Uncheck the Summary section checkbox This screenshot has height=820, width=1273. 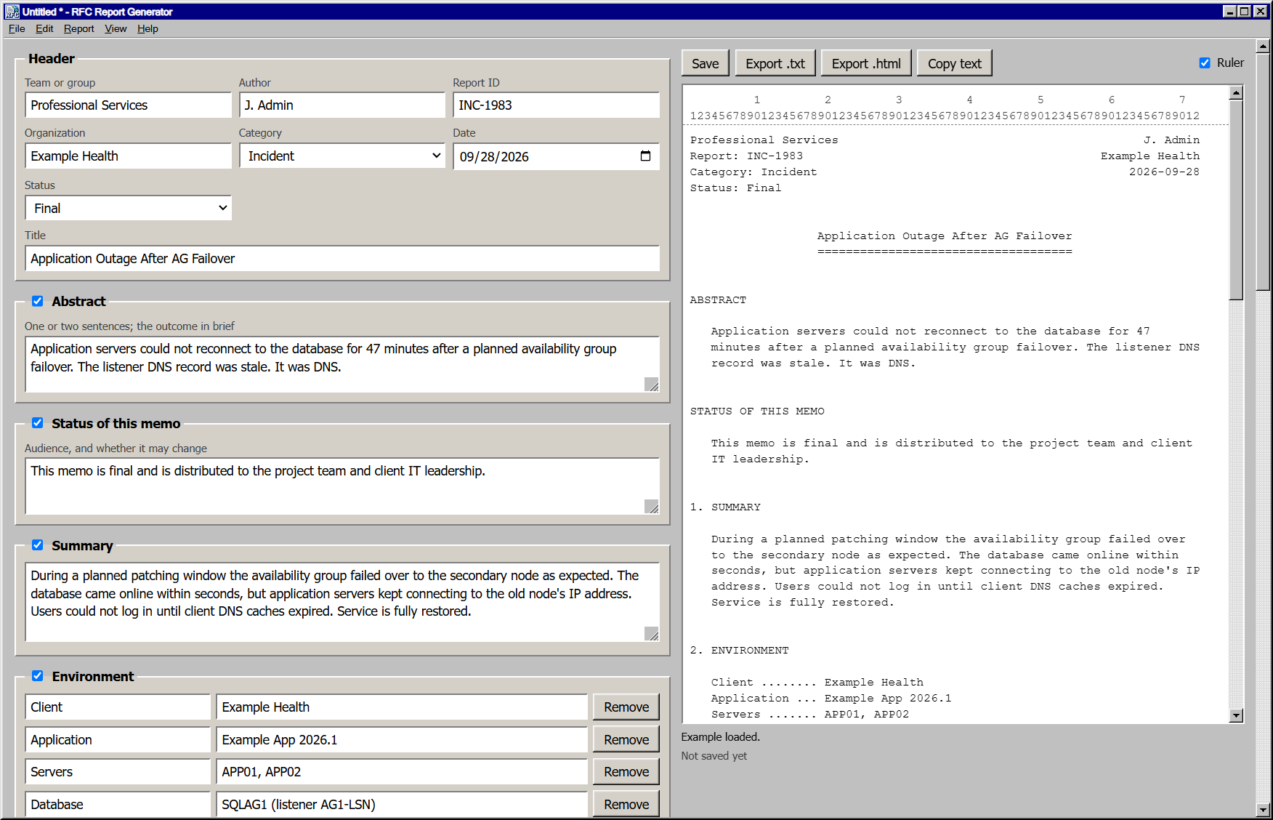click(x=38, y=545)
